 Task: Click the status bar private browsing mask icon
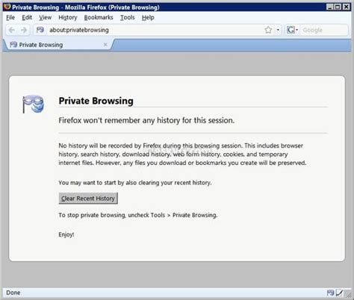tap(330, 293)
